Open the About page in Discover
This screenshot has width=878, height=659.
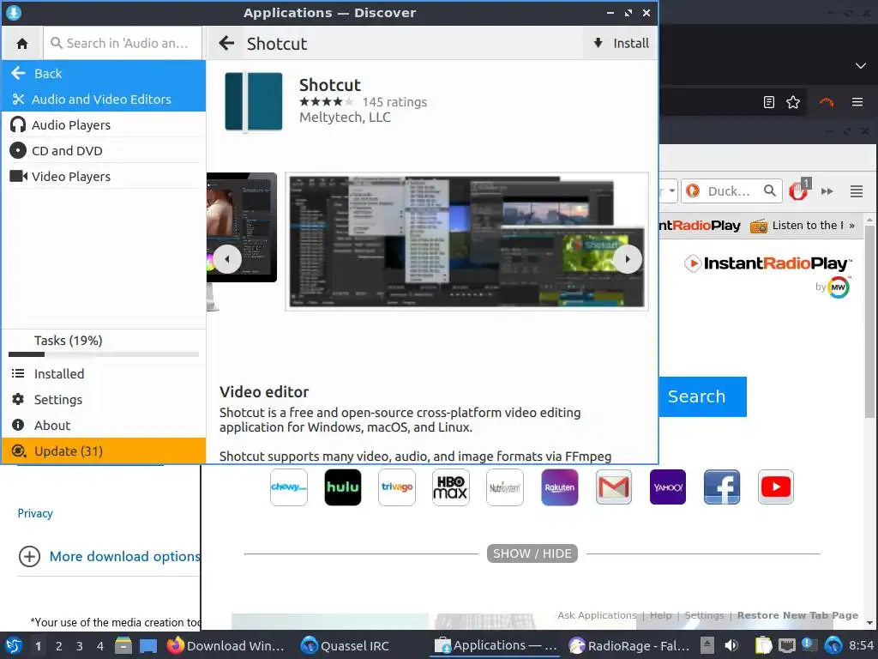pyautogui.click(x=104, y=426)
